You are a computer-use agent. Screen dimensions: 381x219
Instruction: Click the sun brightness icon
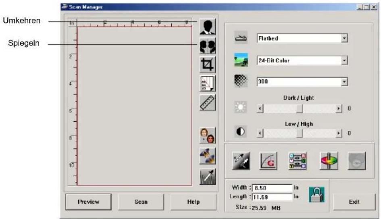pyautogui.click(x=241, y=107)
